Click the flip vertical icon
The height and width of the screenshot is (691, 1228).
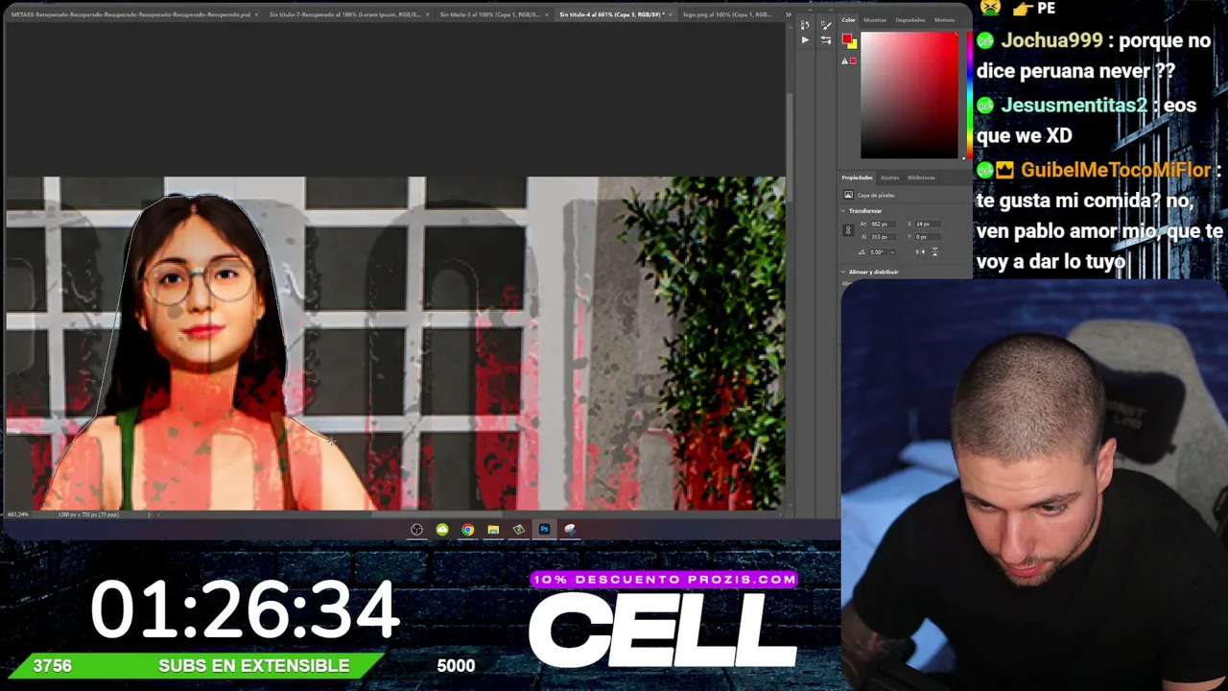(934, 252)
